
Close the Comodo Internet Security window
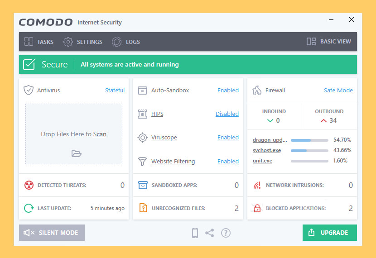click(352, 19)
